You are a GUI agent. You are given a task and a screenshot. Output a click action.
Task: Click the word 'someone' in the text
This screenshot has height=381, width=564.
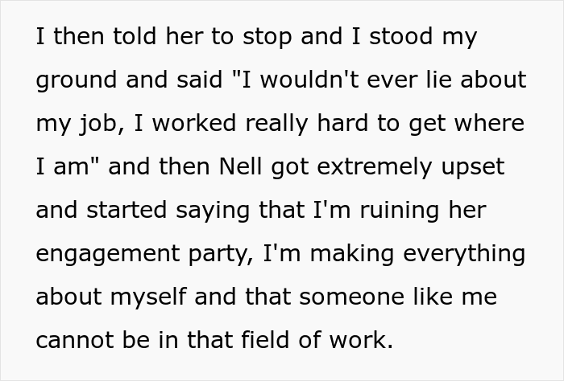[351, 297]
